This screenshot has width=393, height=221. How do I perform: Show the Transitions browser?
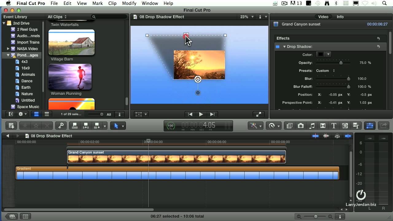(x=323, y=126)
